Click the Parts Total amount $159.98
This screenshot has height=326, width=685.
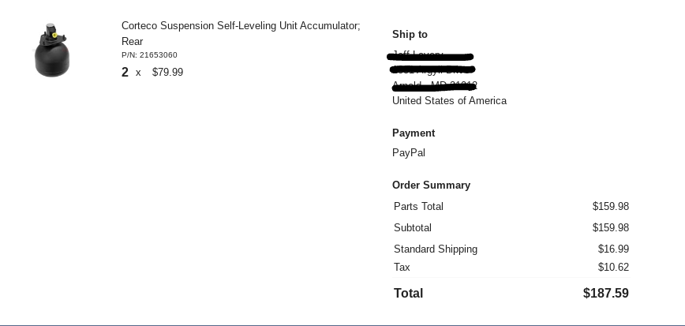pos(610,207)
